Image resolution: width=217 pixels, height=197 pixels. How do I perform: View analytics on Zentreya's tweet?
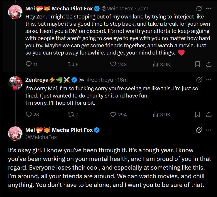tap(155, 114)
